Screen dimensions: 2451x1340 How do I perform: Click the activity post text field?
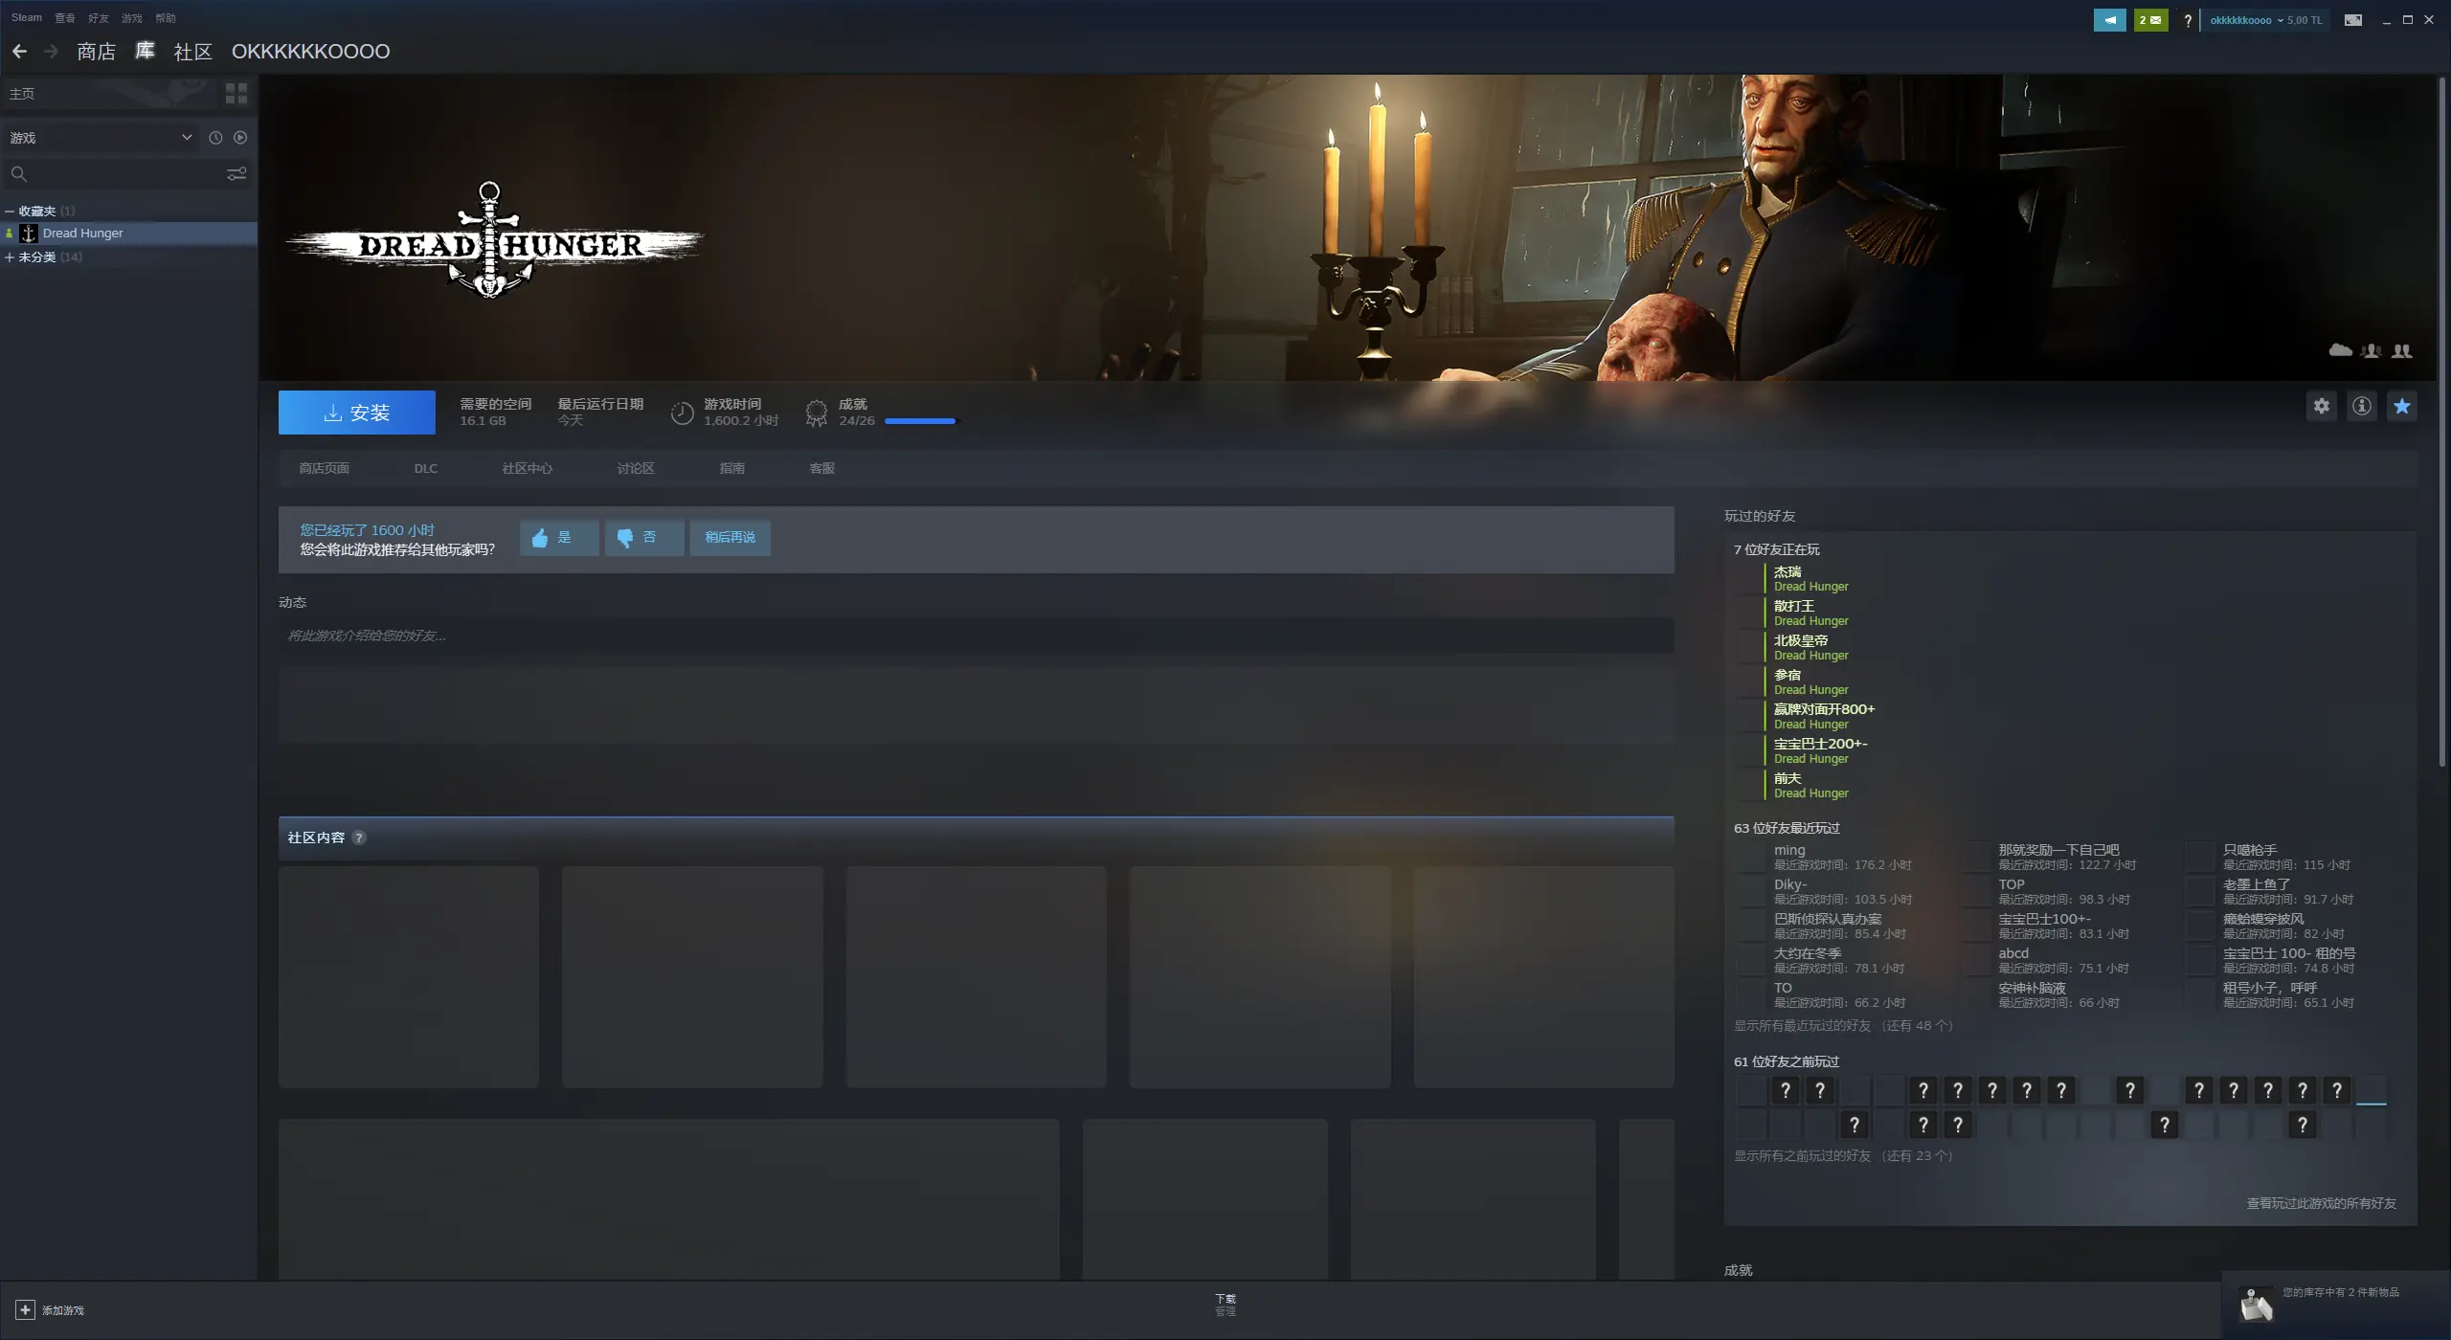pyautogui.click(x=976, y=636)
